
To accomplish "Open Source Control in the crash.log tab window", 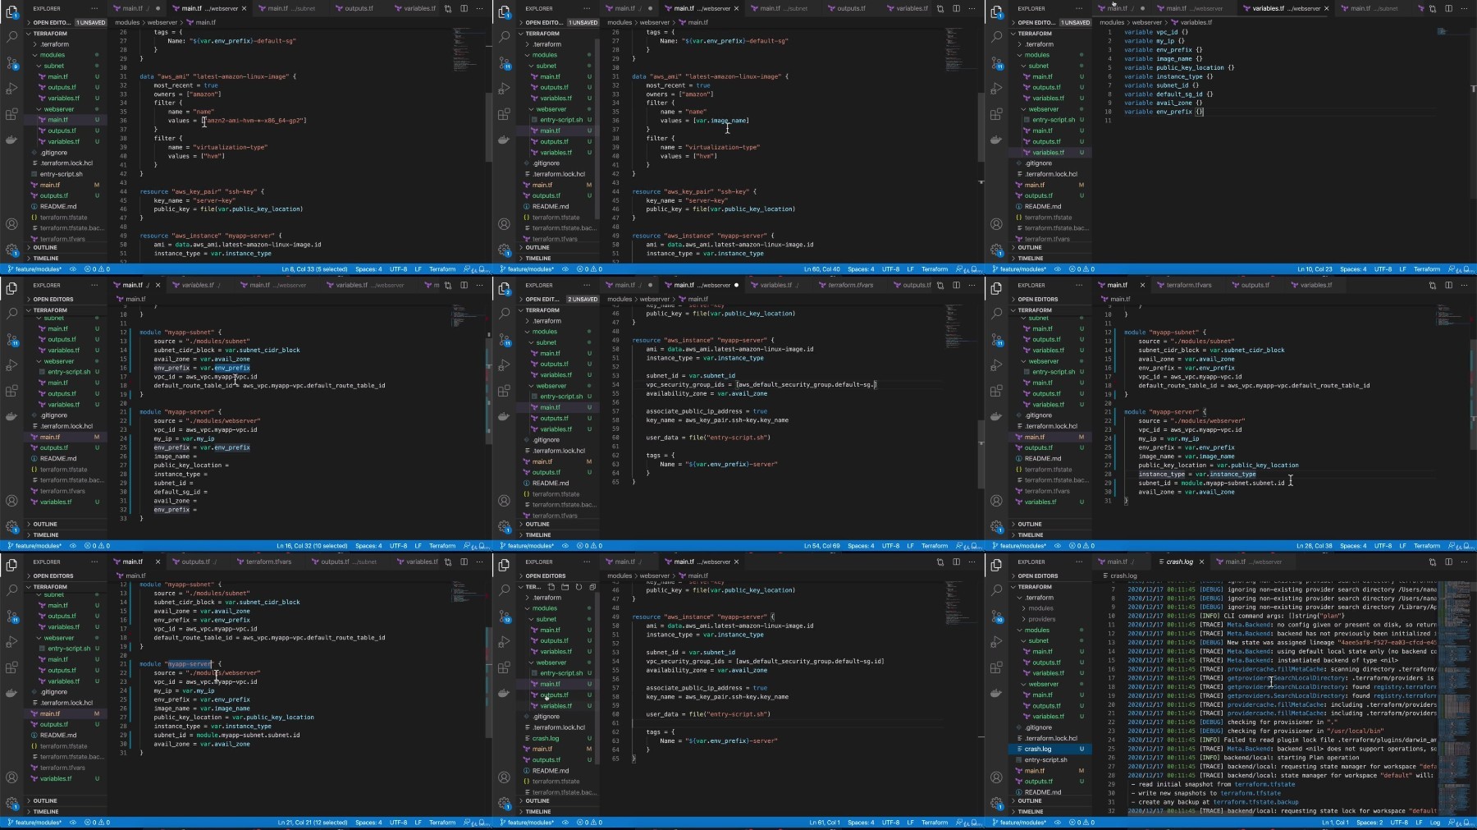I will (996, 616).
